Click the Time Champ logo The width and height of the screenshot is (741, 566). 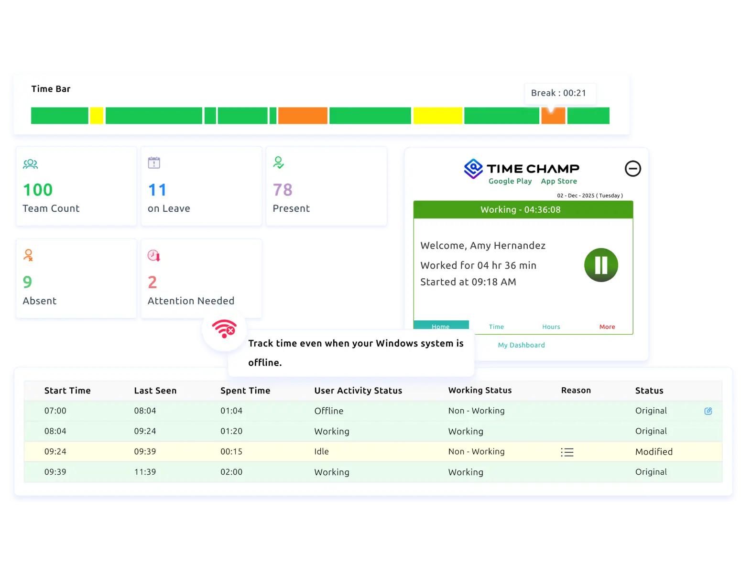click(521, 168)
